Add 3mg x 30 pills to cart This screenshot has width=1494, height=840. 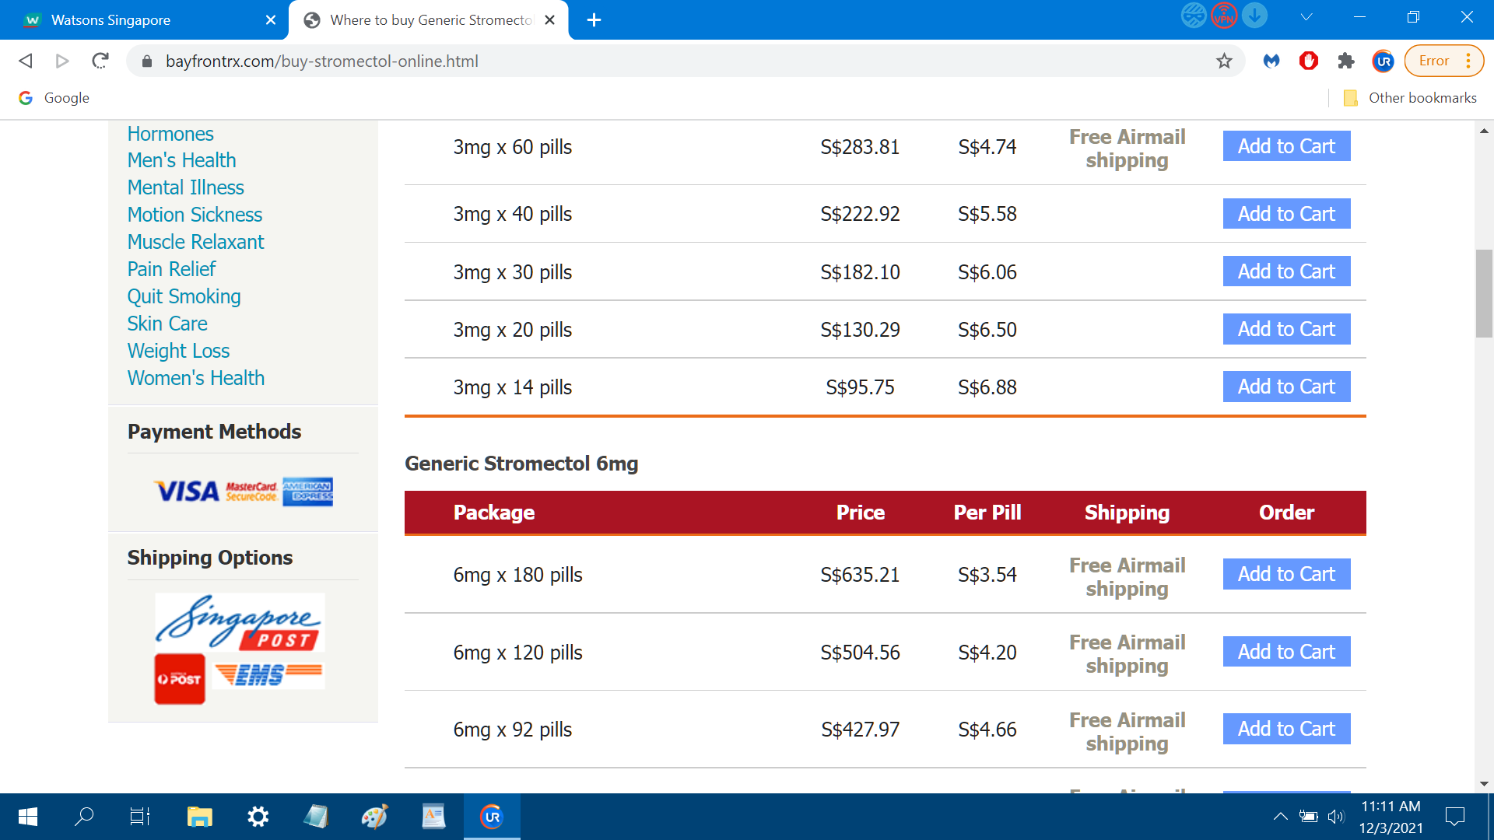click(x=1286, y=271)
